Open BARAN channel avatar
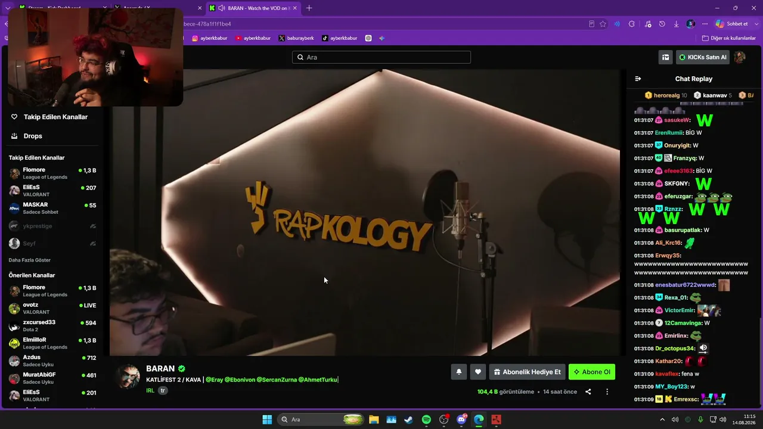 click(128, 377)
